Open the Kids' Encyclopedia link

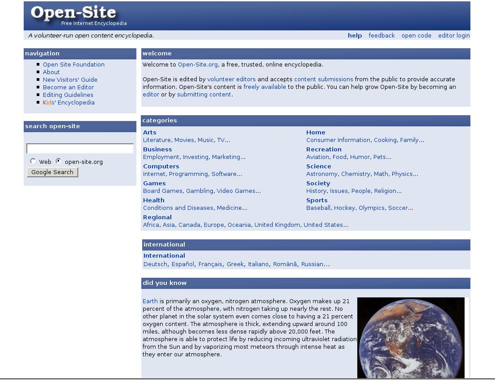68,103
